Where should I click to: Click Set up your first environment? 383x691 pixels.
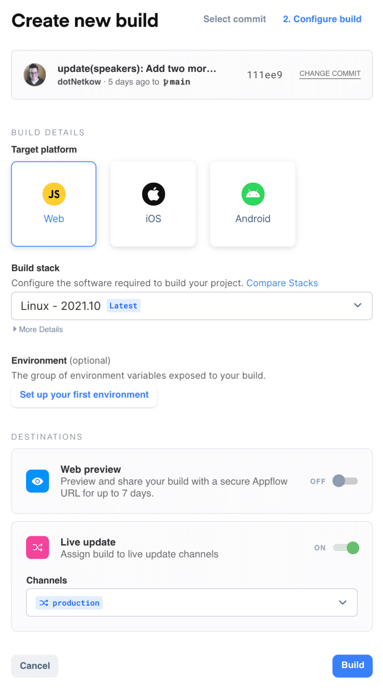click(84, 395)
